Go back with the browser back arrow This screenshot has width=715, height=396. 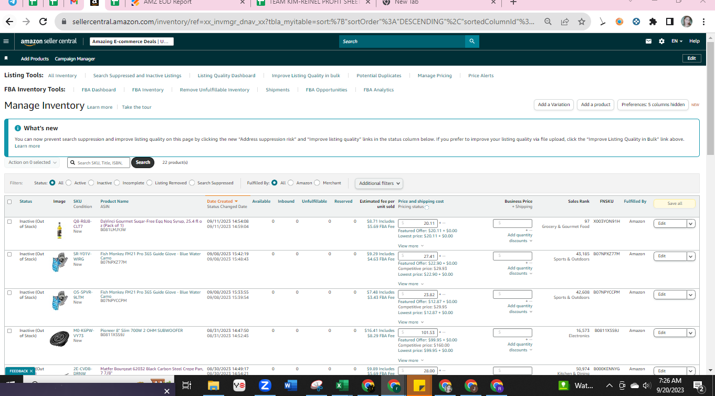(x=9, y=22)
